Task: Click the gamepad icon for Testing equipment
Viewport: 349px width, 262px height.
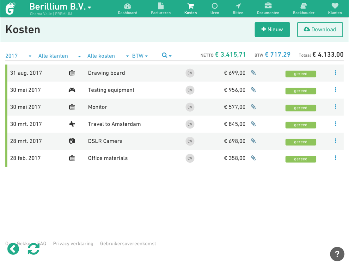Action: click(72, 90)
